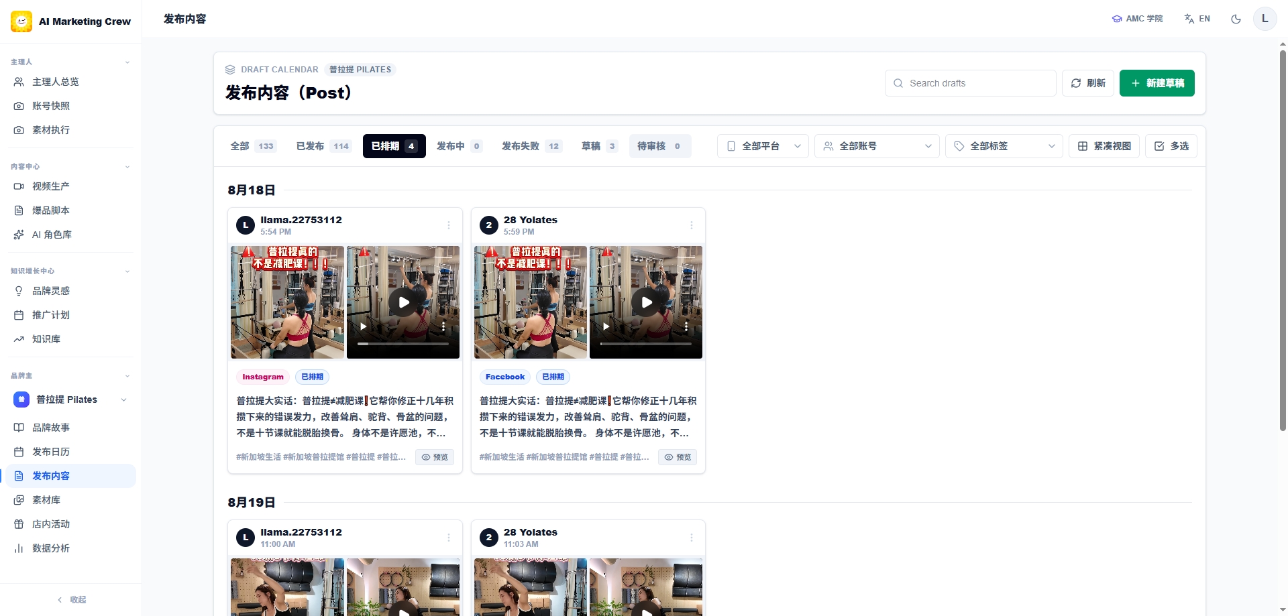Select the 草稿 3 tab
Viewport: 1288px width, 616px height.
599,146
